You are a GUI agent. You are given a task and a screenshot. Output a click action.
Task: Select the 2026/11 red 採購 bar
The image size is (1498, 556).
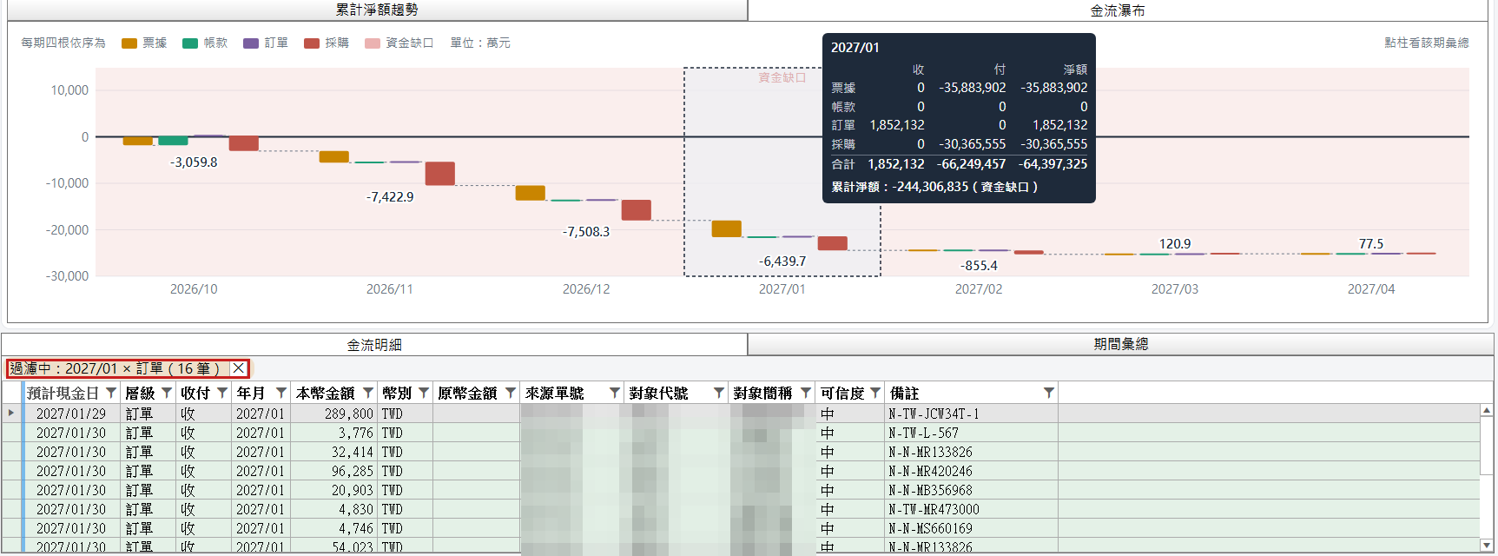[x=440, y=174]
